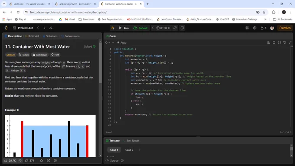The image size is (295, 166).
Task: Click the feedback question mark icon
Action: coord(56,160)
